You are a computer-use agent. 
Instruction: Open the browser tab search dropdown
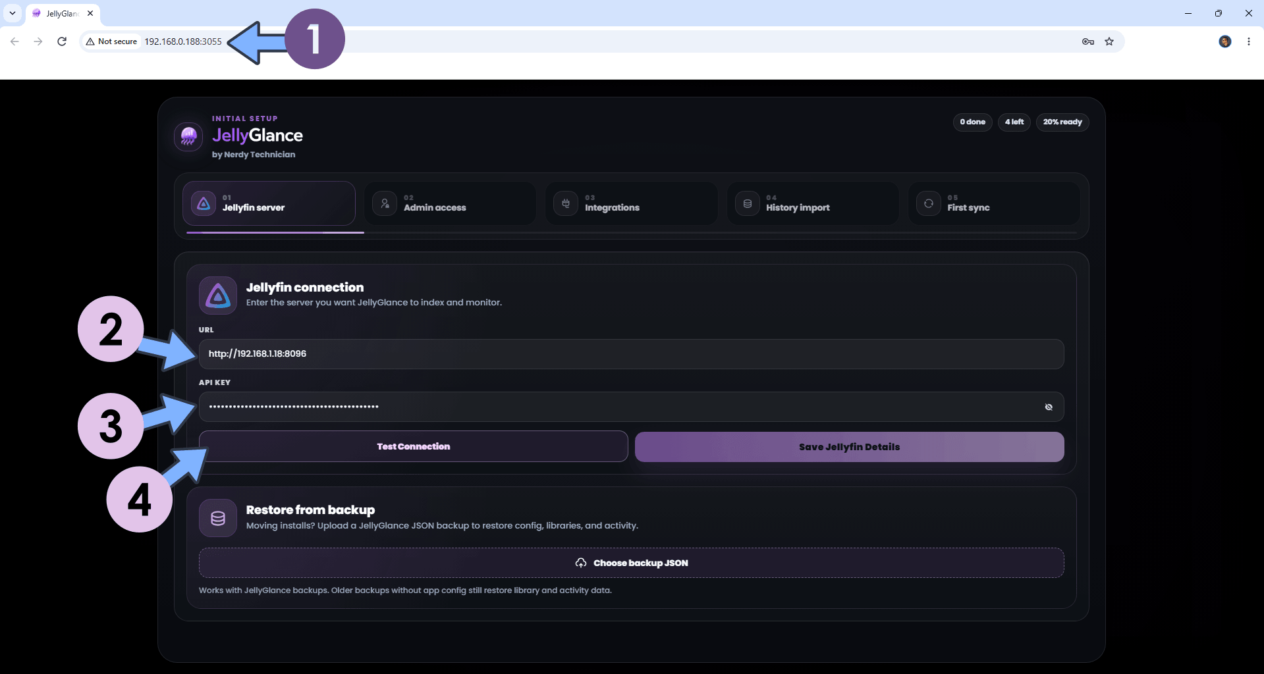(x=13, y=13)
